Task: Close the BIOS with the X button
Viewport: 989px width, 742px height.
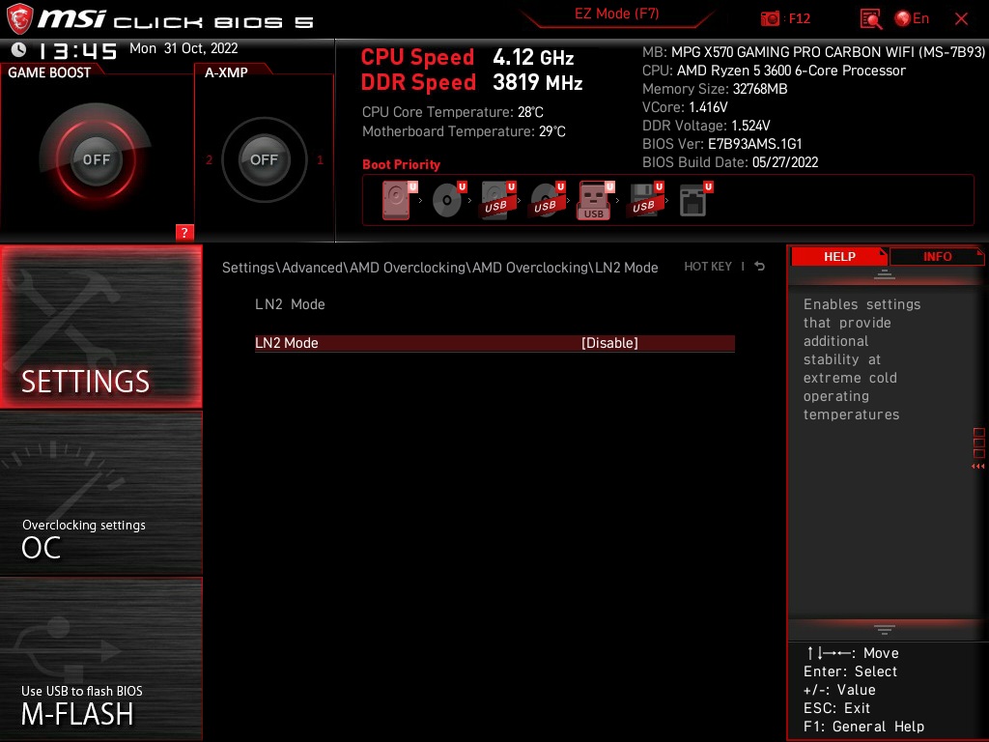Action: (961, 19)
